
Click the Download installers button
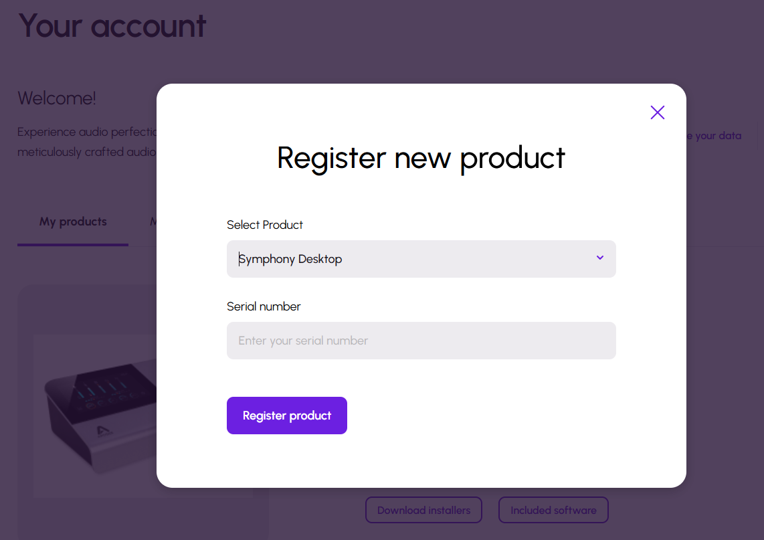coord(423,510)
